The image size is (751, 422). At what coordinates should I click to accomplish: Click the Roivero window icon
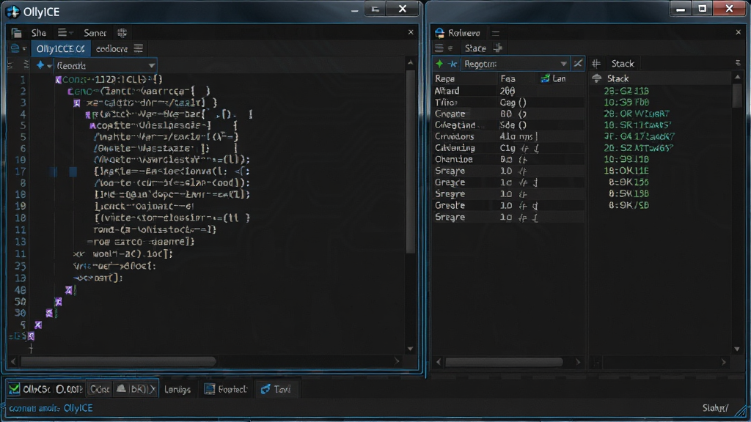440,32
